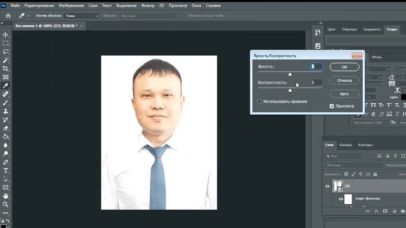Filter layers by adjustment layers icon
Screen dimensions: 406x228
tap(388, 156)
